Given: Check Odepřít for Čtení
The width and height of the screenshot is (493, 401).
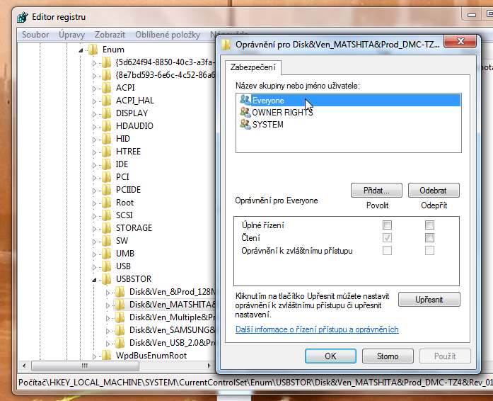Looking at the screenshot, I should coord(429,238).
